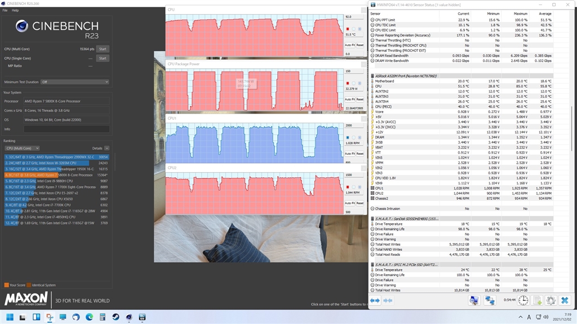Expand the Details dropdown arrow in Ranking

106,148
